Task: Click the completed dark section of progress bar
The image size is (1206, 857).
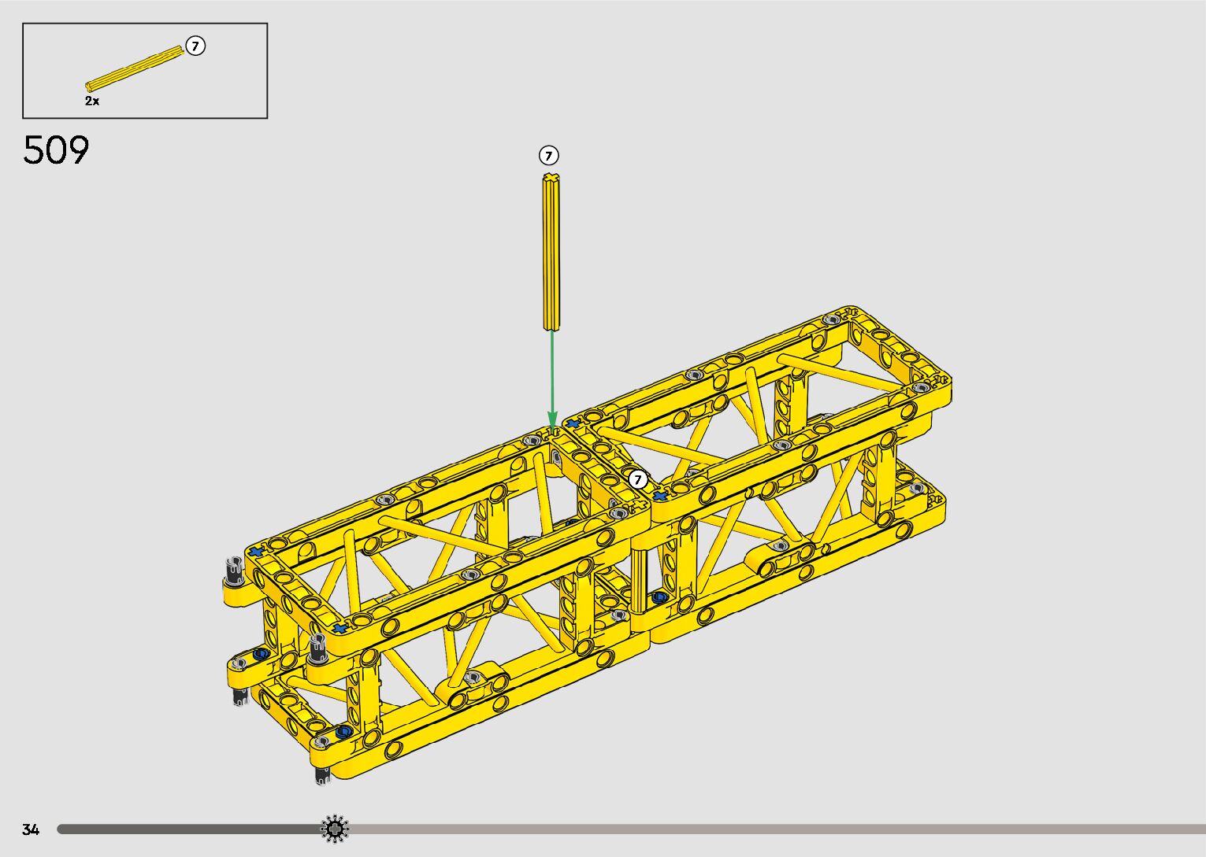Action: click(x=189, y=829)
